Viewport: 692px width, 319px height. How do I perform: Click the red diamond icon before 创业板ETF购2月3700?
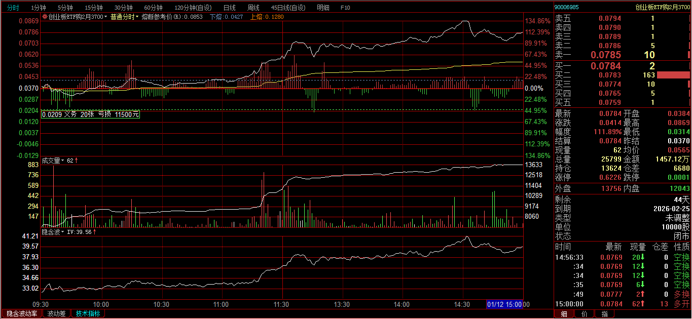coord(45,17)
